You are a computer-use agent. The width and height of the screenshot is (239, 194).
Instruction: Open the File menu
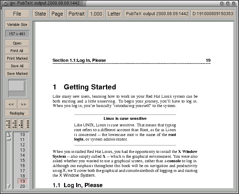[x=17, y=14]
